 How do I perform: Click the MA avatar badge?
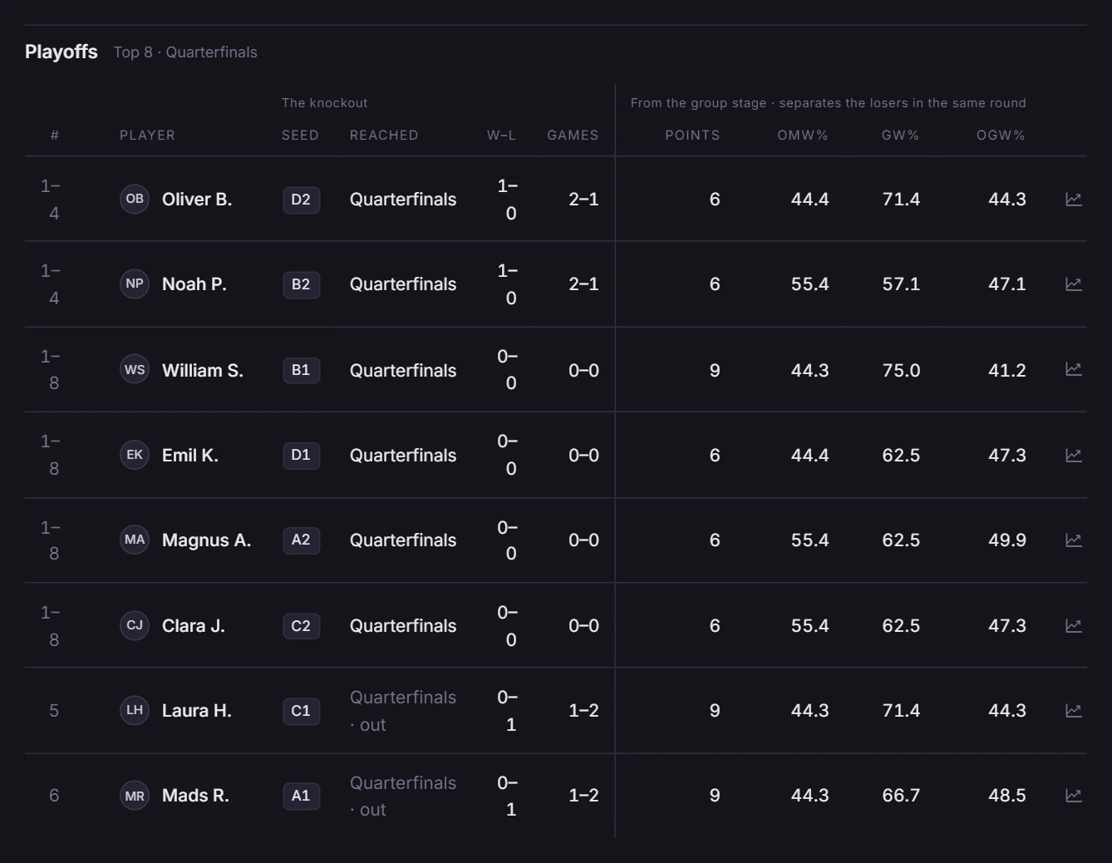click(x=135, y=540)
